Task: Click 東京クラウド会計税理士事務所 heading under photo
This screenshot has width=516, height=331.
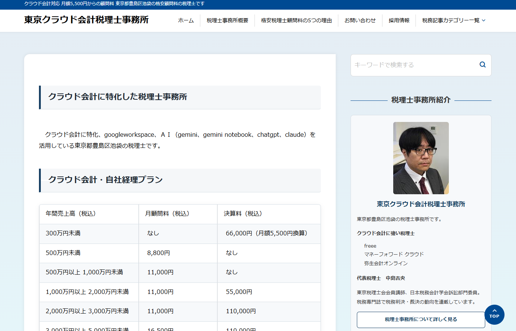Action: [421, 204]
